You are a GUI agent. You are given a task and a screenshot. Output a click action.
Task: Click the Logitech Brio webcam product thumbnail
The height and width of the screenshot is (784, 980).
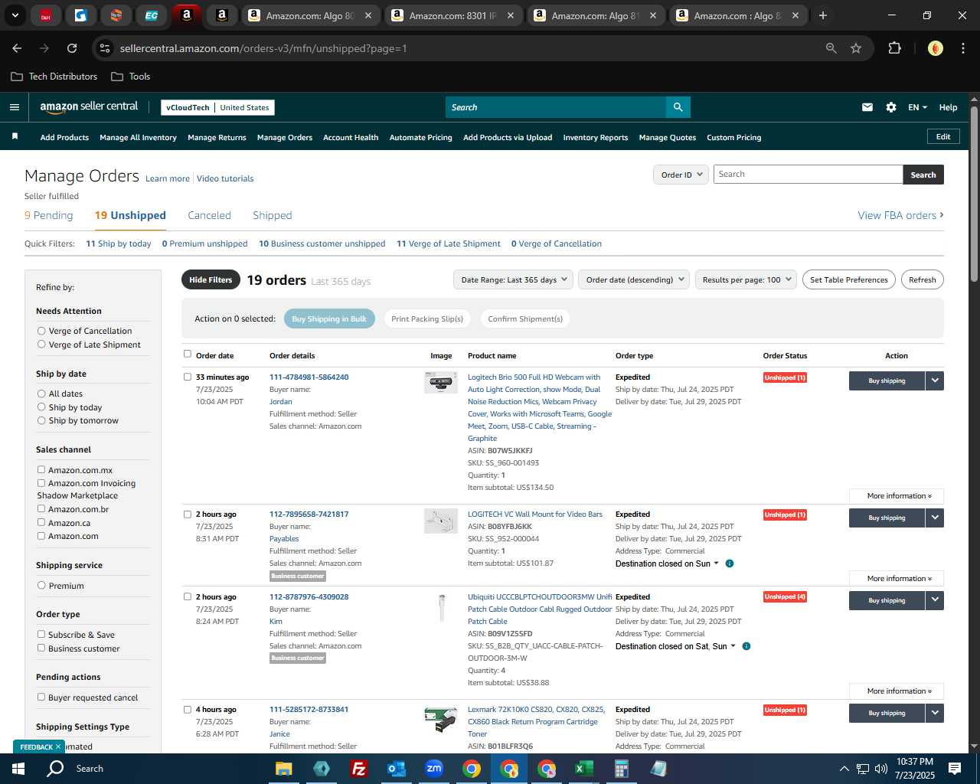coord(441,382)
